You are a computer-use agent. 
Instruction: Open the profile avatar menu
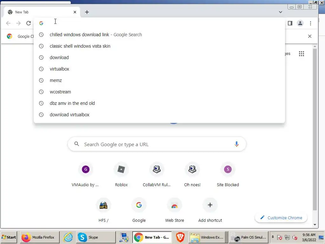(300, 23)
